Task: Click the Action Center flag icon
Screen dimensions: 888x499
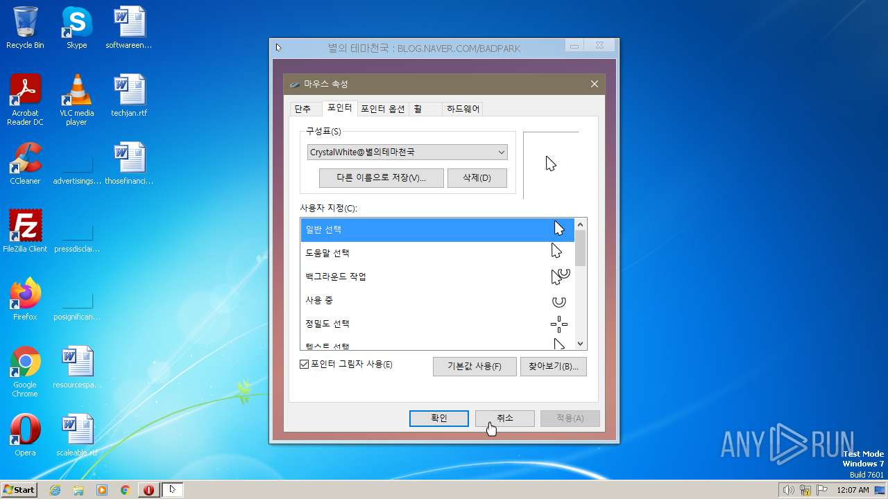Action: [x=822, y=490]
